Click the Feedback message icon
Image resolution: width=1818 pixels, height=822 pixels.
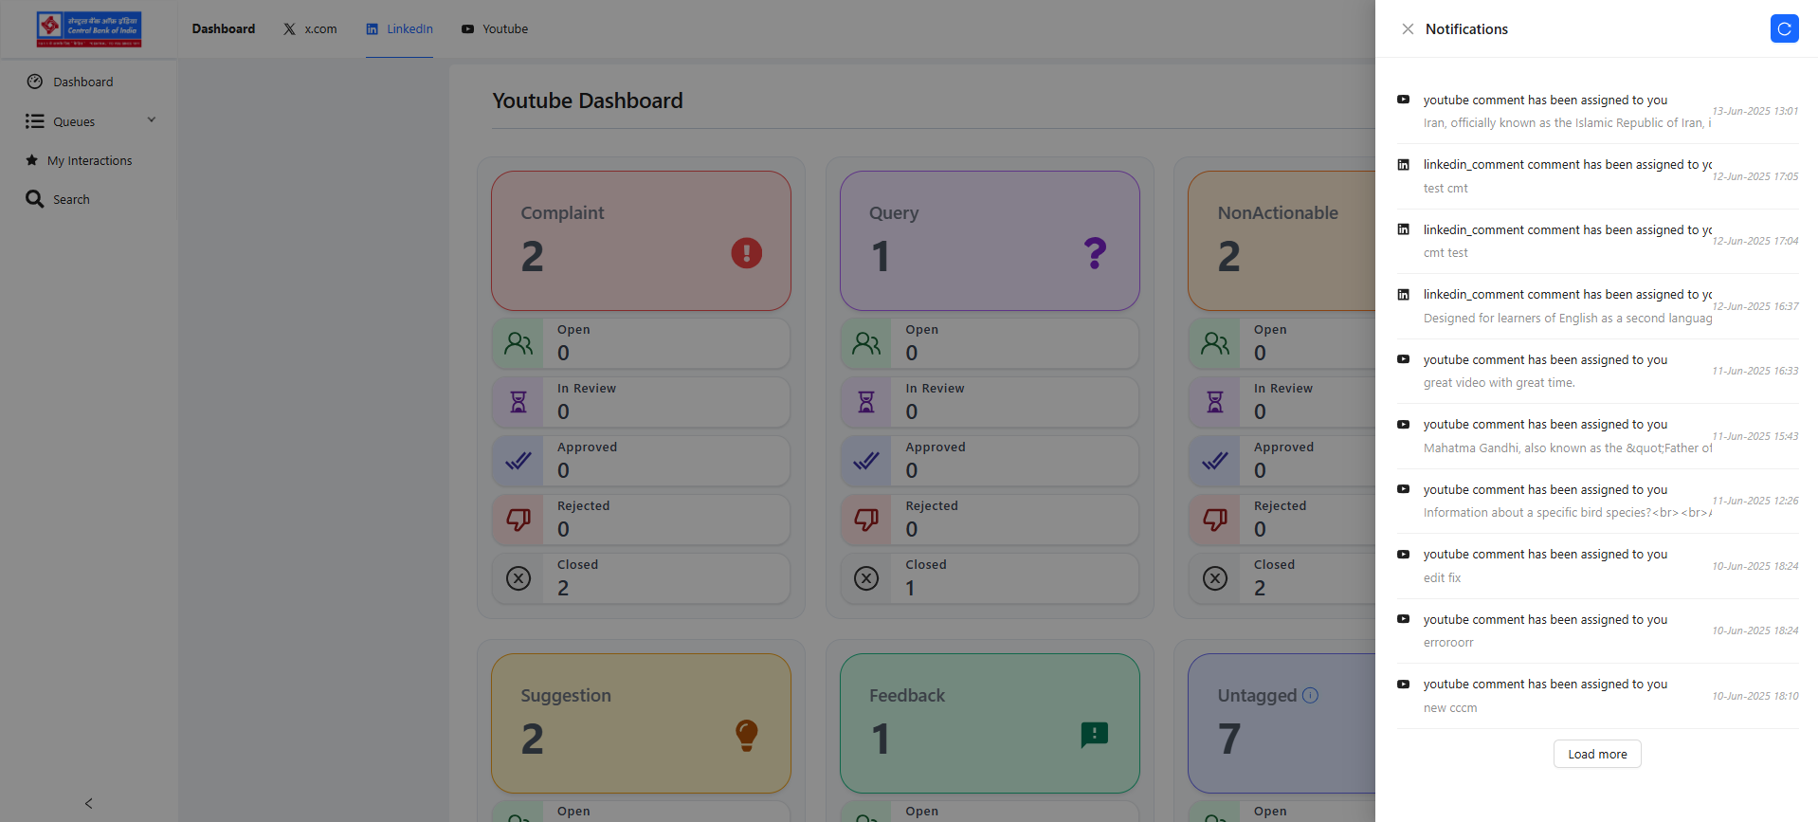pyautogui.click(x=1095, y=735)
